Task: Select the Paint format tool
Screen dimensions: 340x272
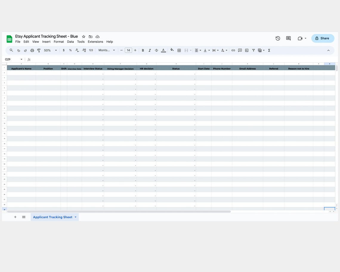Action: [x=39, y=50]
